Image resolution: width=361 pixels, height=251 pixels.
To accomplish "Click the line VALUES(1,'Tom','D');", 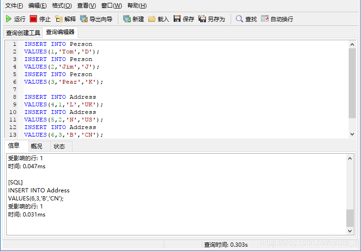I will tap(62, 52).
